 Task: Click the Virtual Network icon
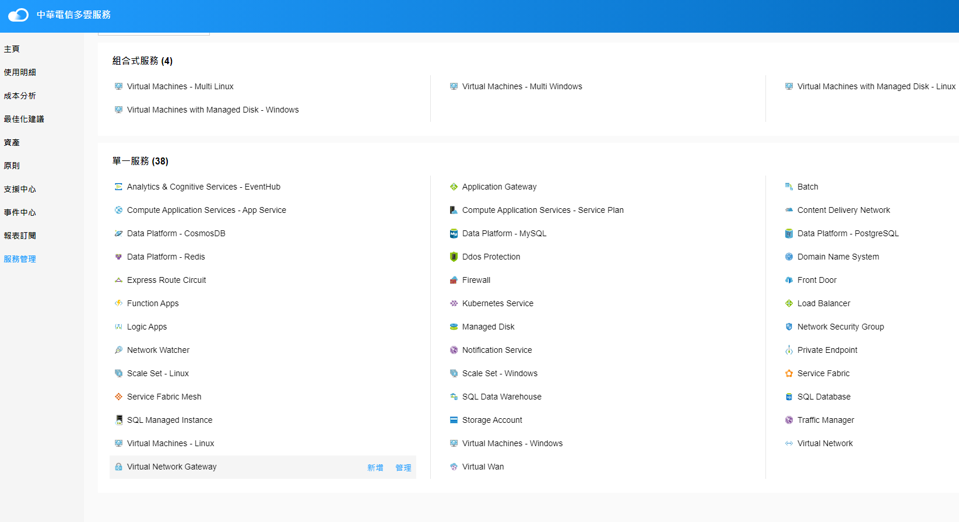tap(789, 443)
